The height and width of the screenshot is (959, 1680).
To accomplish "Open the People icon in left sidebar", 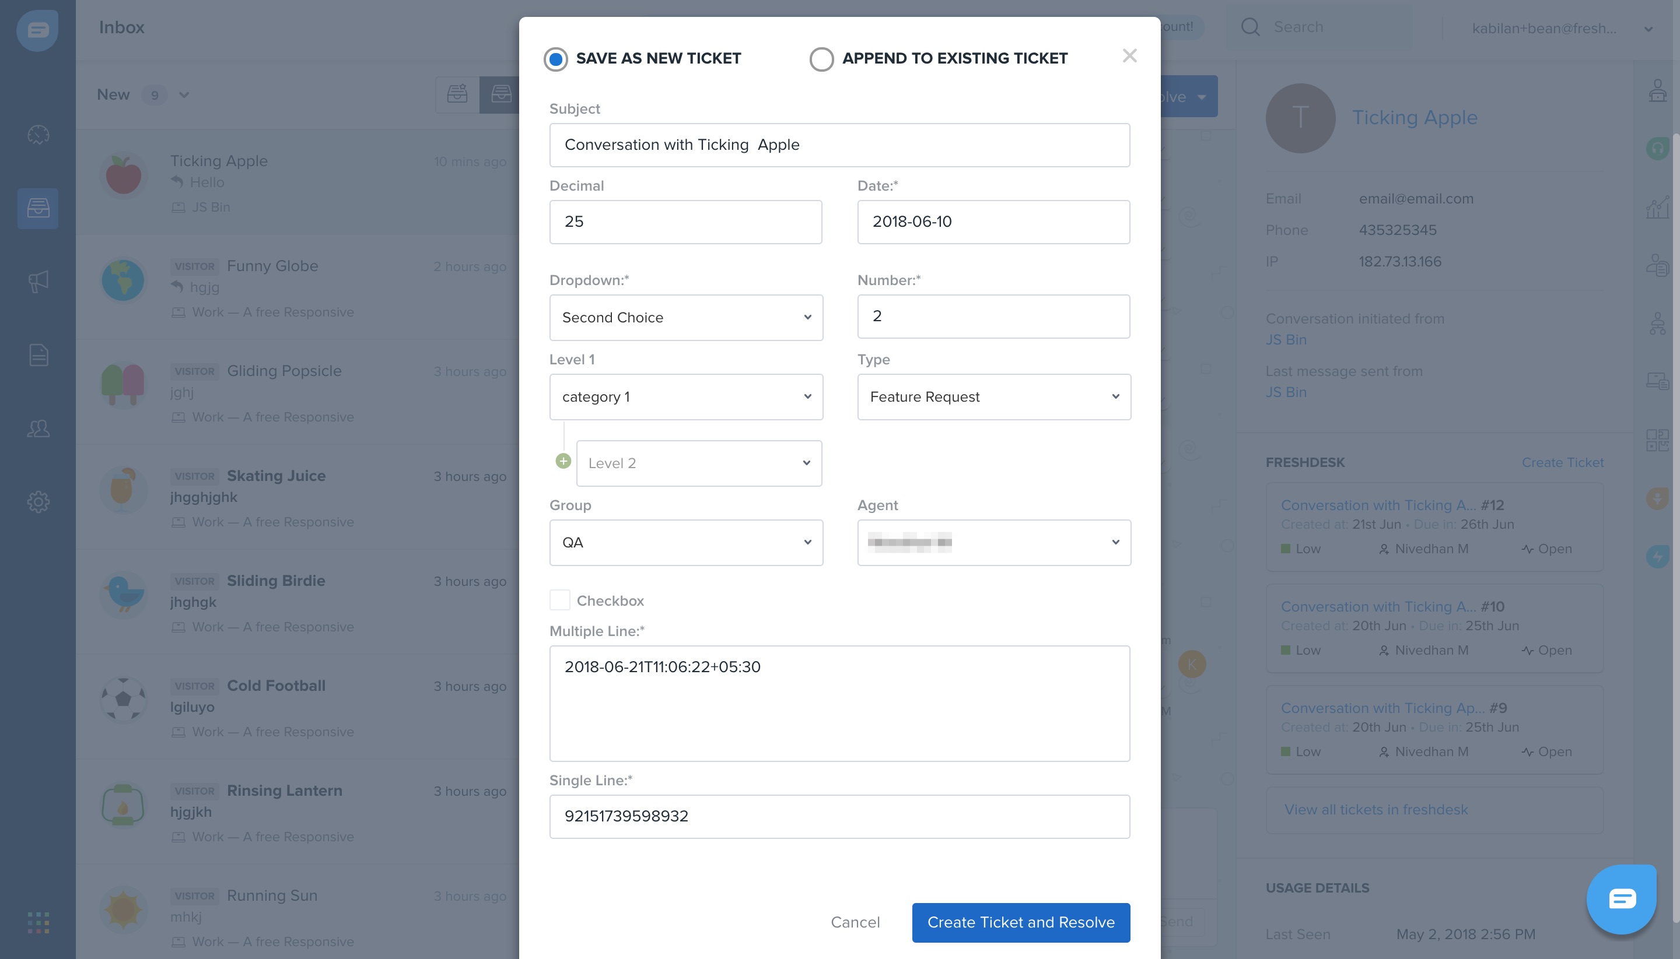I will click(37, 429).
